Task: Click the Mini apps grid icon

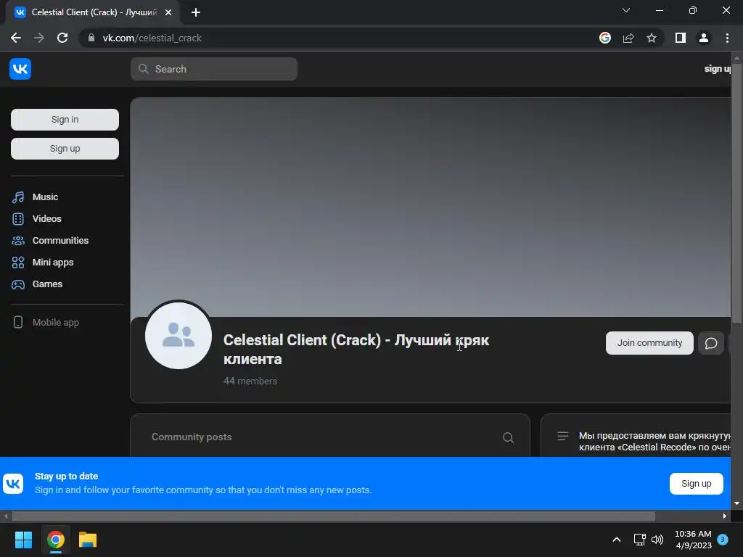Action: 18,263
